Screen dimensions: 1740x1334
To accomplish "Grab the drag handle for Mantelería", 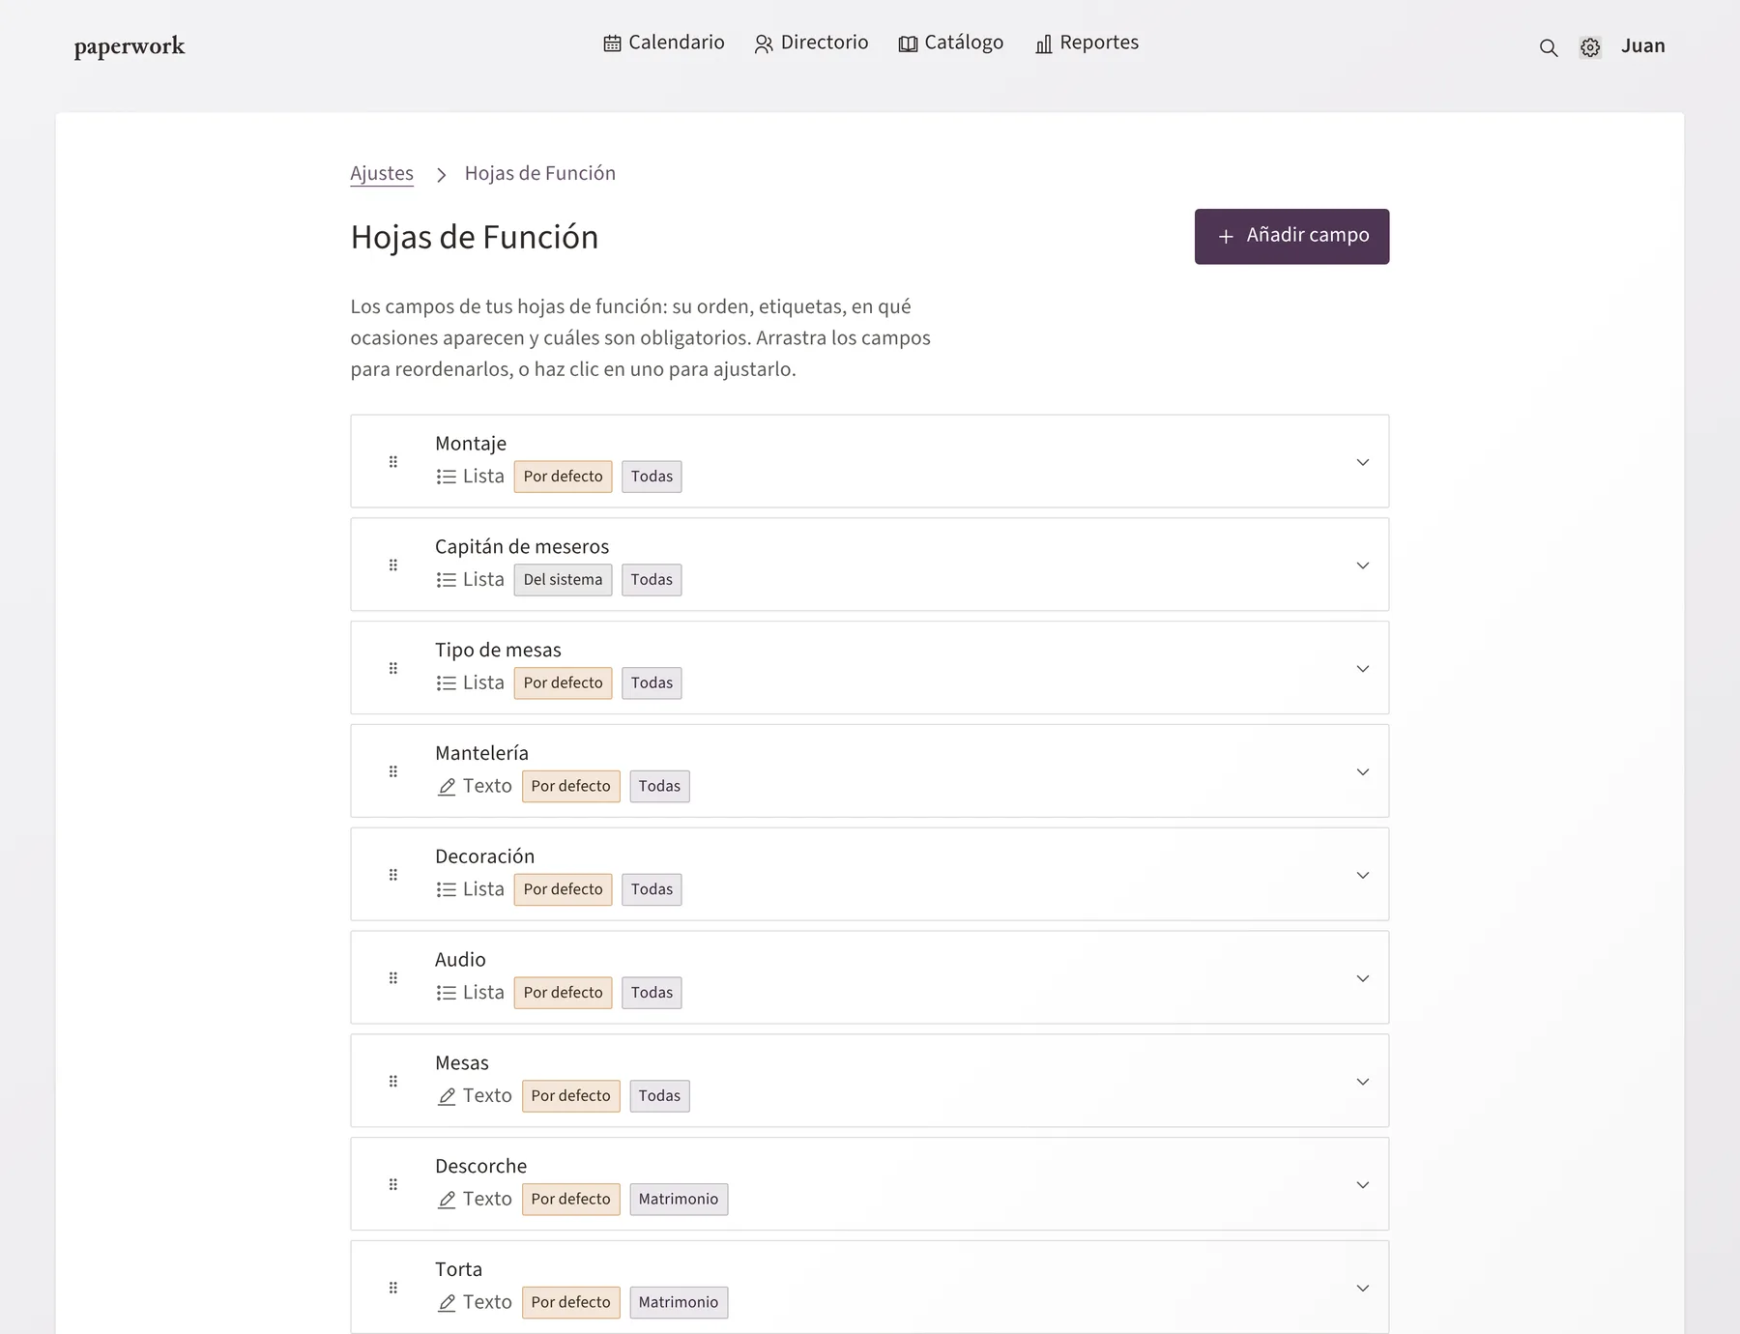I will [393, 771].
